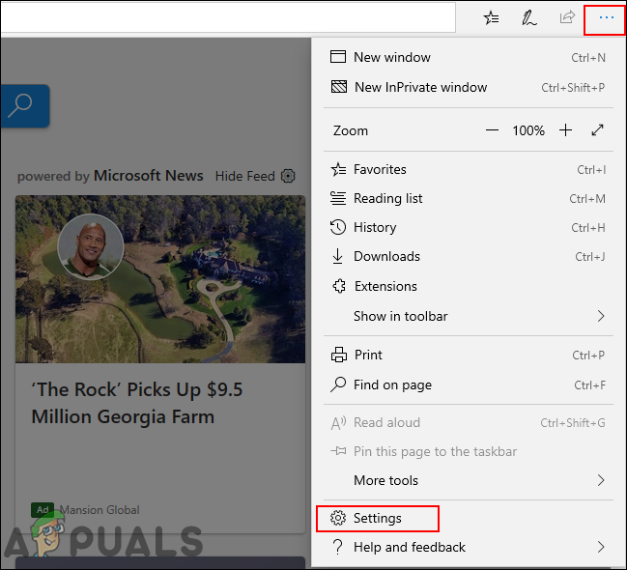Viewport: 627px width, 570px height.
Task: Click the New window icon
Action: (x=338, y=57)
